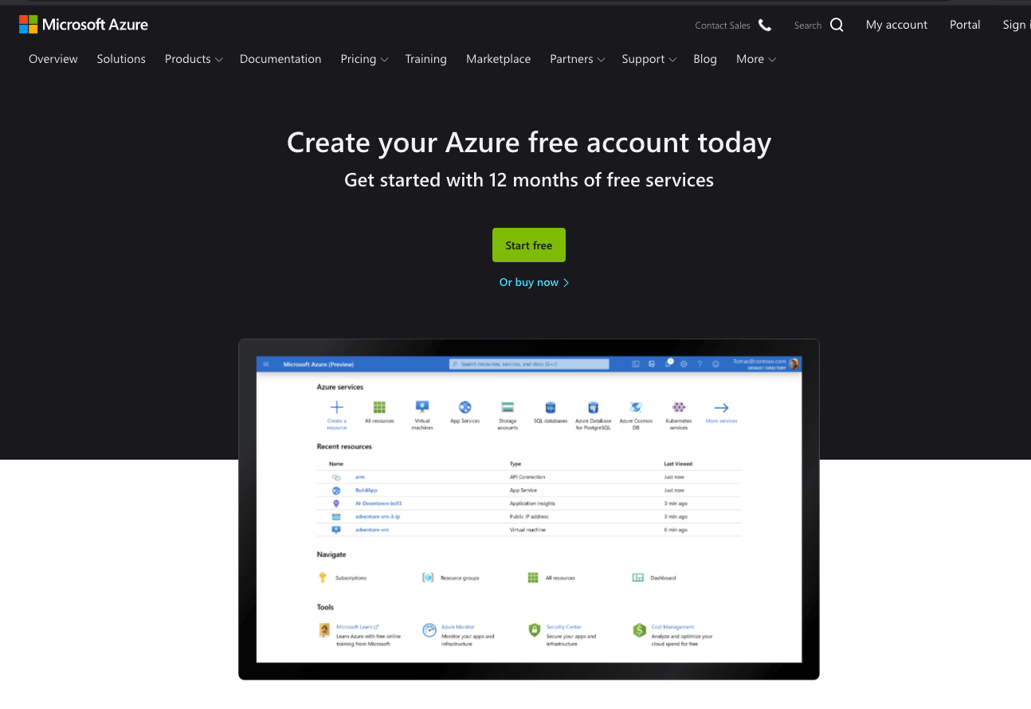This screenshot has height=709, width=1031.
Task: Click the Or buy now link
Action: (534, 282)
